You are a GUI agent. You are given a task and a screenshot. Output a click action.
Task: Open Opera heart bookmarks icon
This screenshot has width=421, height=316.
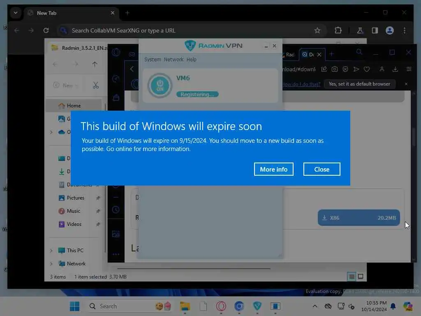[x=367, y=69]
